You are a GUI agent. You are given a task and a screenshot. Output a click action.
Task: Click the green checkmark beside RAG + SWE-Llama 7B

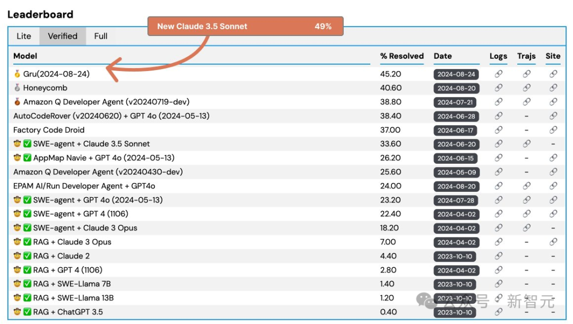(x=28, y=284)
